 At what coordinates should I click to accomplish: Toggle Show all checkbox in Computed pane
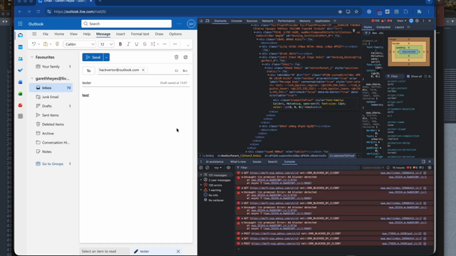(408, 76)
